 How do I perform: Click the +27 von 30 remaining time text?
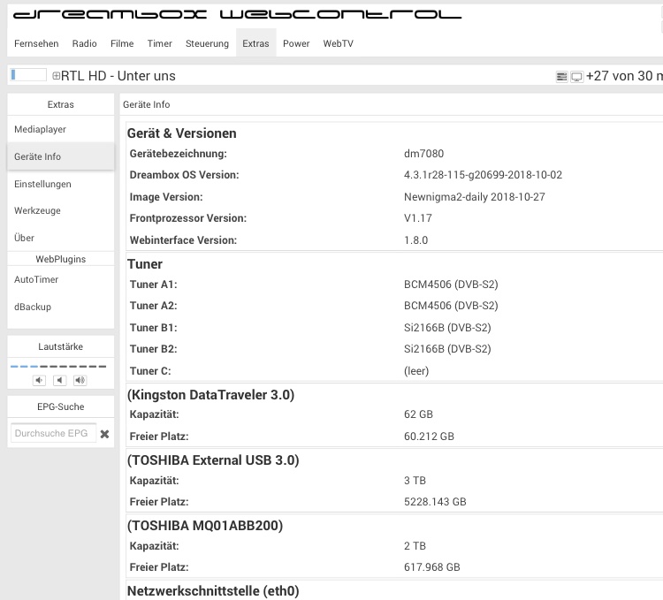[x=624, y=76]
